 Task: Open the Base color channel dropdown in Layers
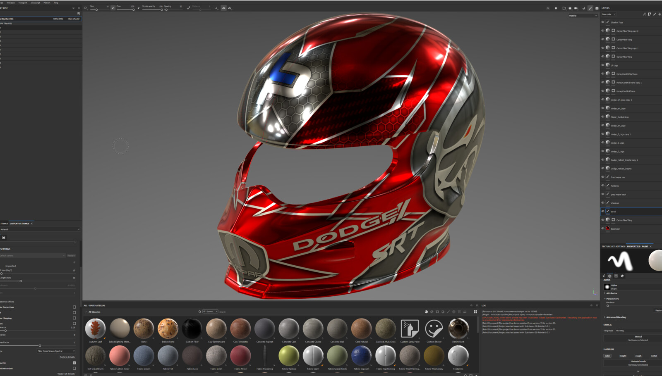point(609,14)
